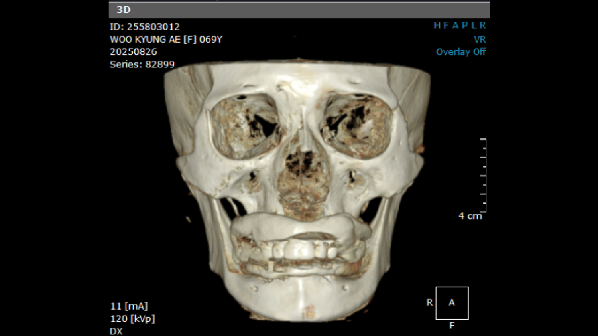
Task: Toggle the Overlay Off setting
Action: click(460, 52)
